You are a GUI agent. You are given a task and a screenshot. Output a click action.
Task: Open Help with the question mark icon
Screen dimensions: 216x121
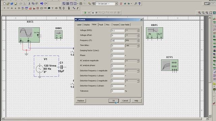click(139, 4)
